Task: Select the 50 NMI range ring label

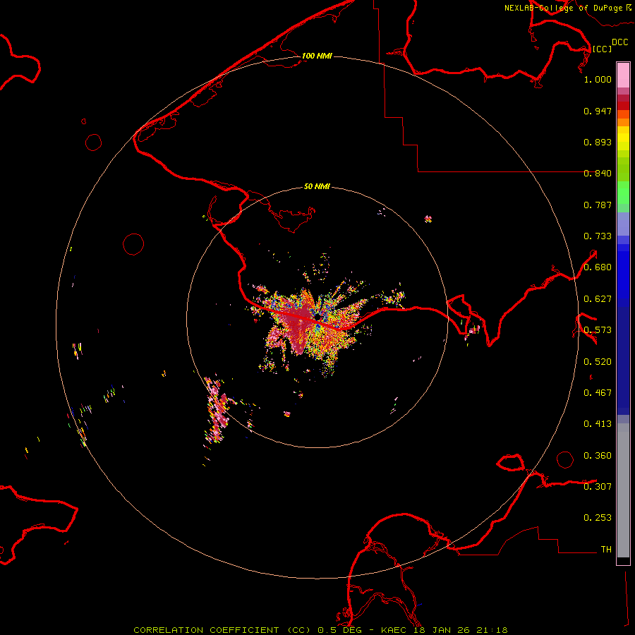Action: coord(317,187)
